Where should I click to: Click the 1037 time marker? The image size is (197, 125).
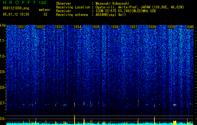coord(133,27)
